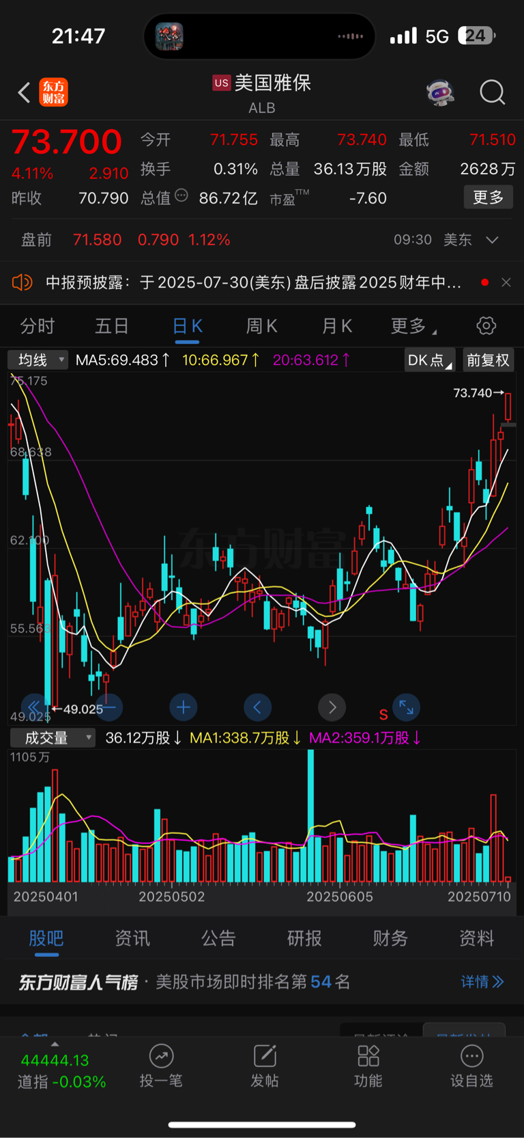Viewport: 524px width, 1138px height.
Task: Toggle 前复权 price adjustment
Action: (x=488, y=360)
